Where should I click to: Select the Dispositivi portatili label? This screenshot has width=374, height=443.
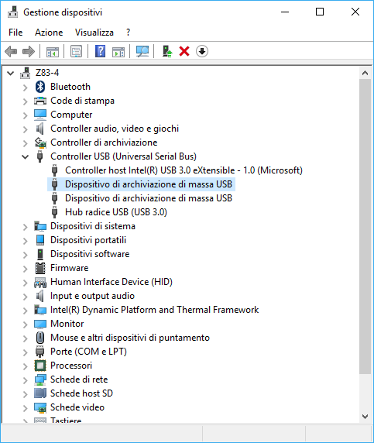88,240
